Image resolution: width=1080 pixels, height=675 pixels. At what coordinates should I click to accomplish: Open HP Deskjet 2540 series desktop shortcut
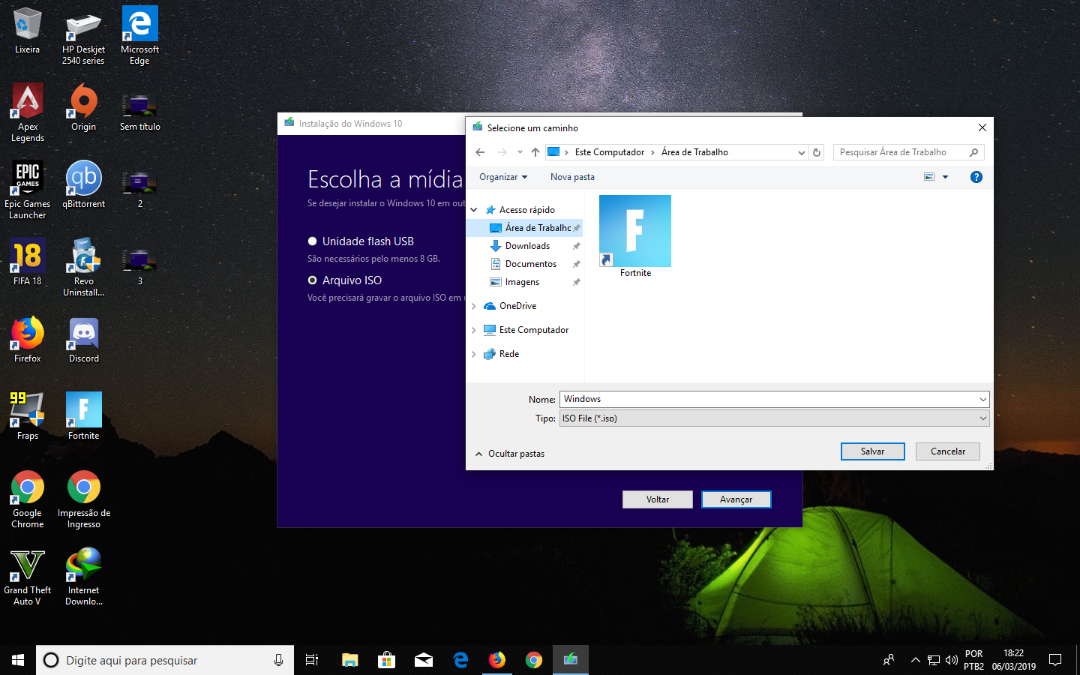(83, 35)
